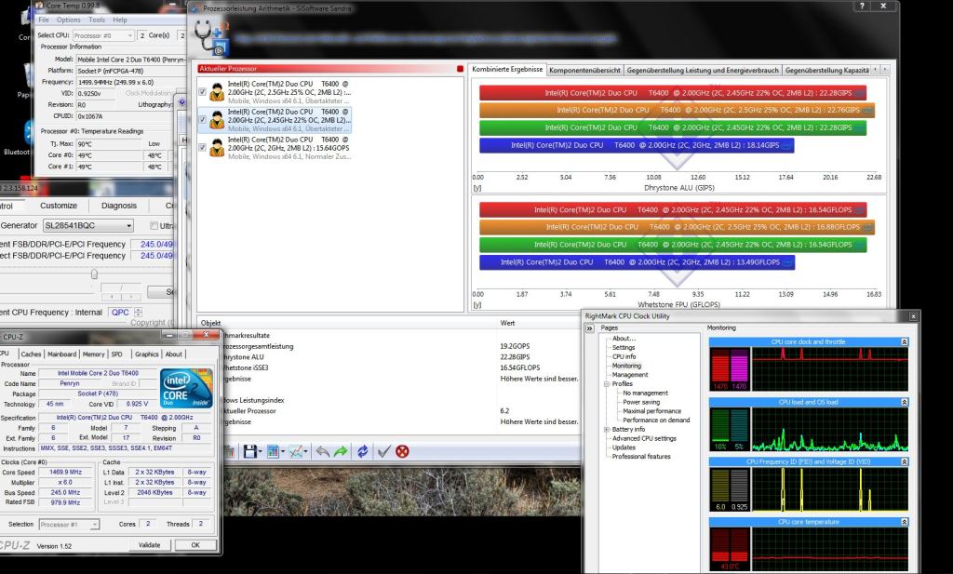Open the File menu in Core Temp

pos(44,20)
